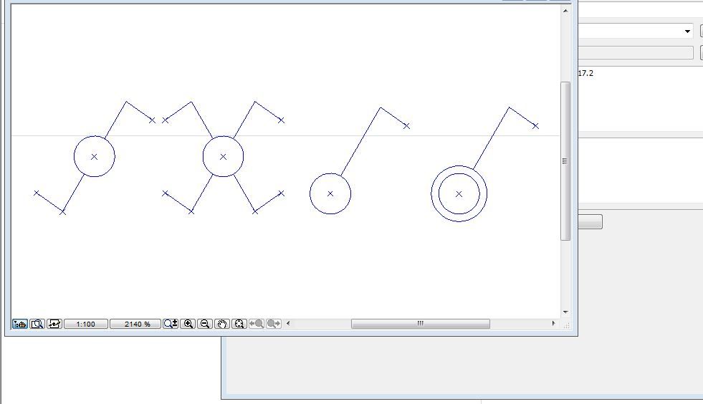Click the 17.2 text in background panel
The image size is (703, 404).
tap(585, 73)
